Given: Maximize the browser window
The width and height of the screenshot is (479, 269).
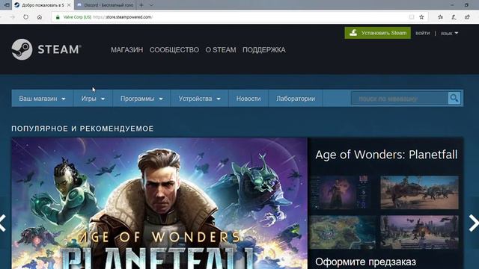Looking at the screenshot, I should 466,5.
